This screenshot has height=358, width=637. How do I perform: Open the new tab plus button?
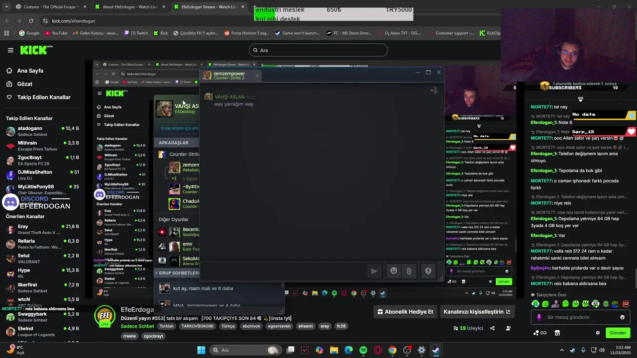click(x=255, y=7)
